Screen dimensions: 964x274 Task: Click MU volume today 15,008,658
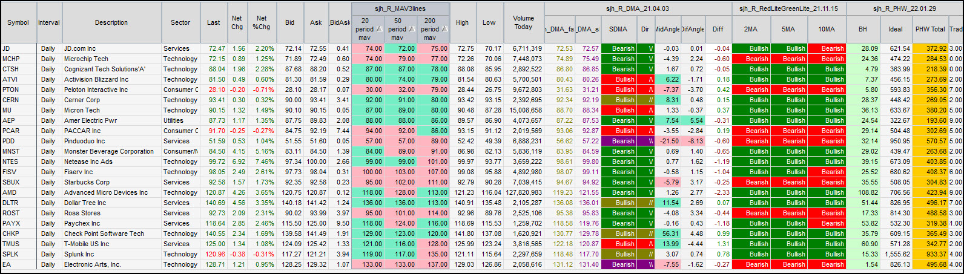click(523, 110)
